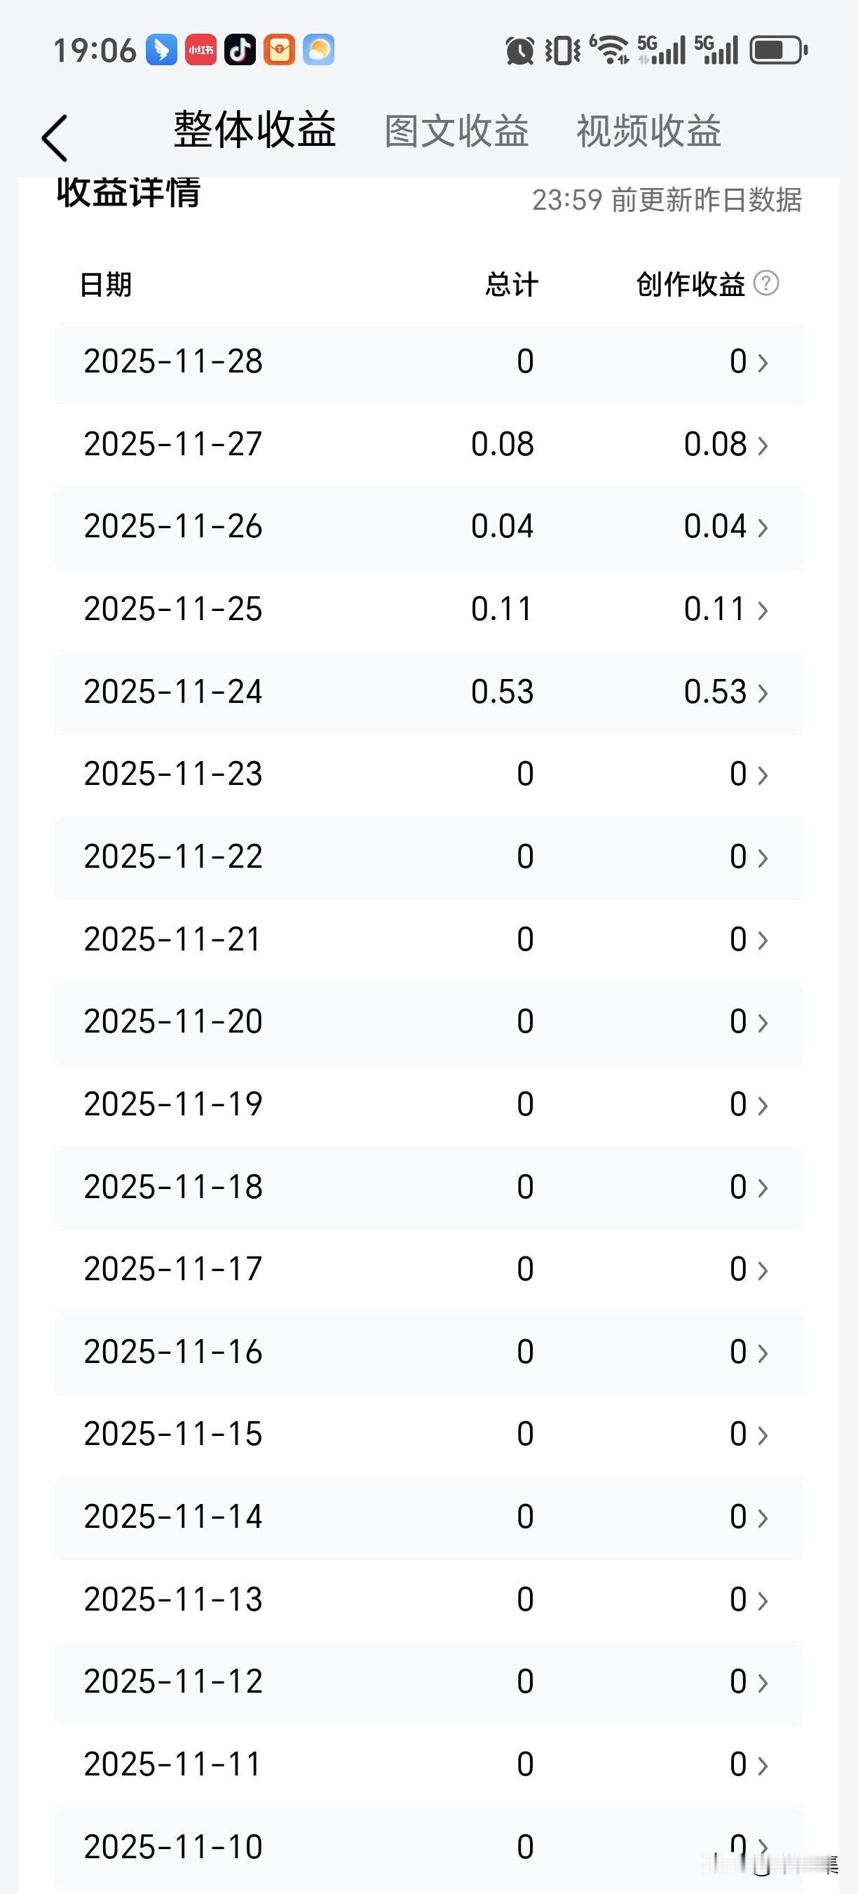Screen dimensions: 858x1894
Task: Tap the 总计 column header
Action: 512,285
